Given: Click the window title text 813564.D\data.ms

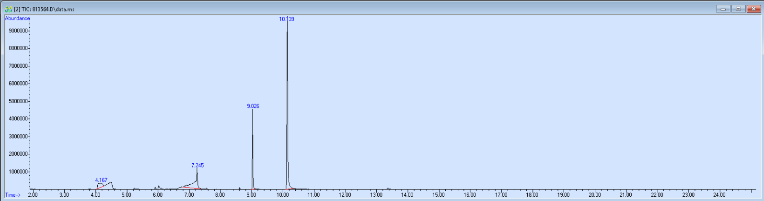Looking at the screenshot, I should tap(53, 9).
